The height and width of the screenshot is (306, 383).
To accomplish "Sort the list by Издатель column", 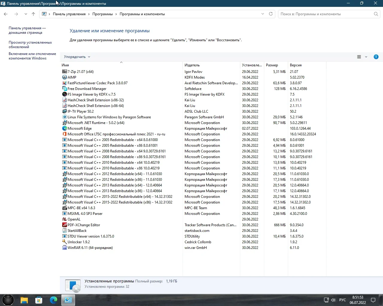I will [192, 65].
